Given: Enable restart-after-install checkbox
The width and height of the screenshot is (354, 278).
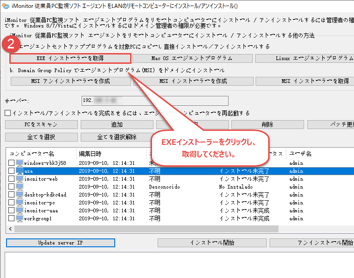Looking at the screenshot, I should point(7,113).
